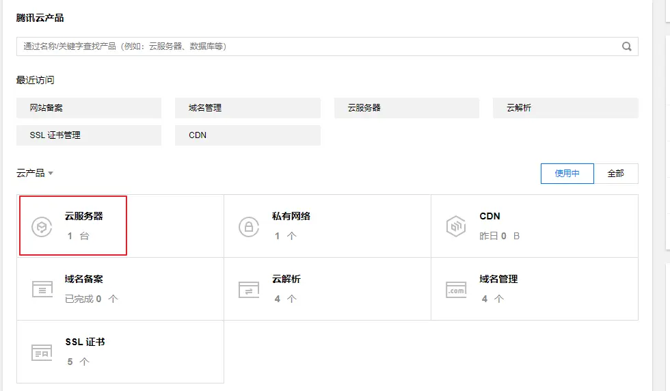The width and height of the screenshot is (670, 391).
Task: Open recent item 域名管理
Action: click(247, 108)
